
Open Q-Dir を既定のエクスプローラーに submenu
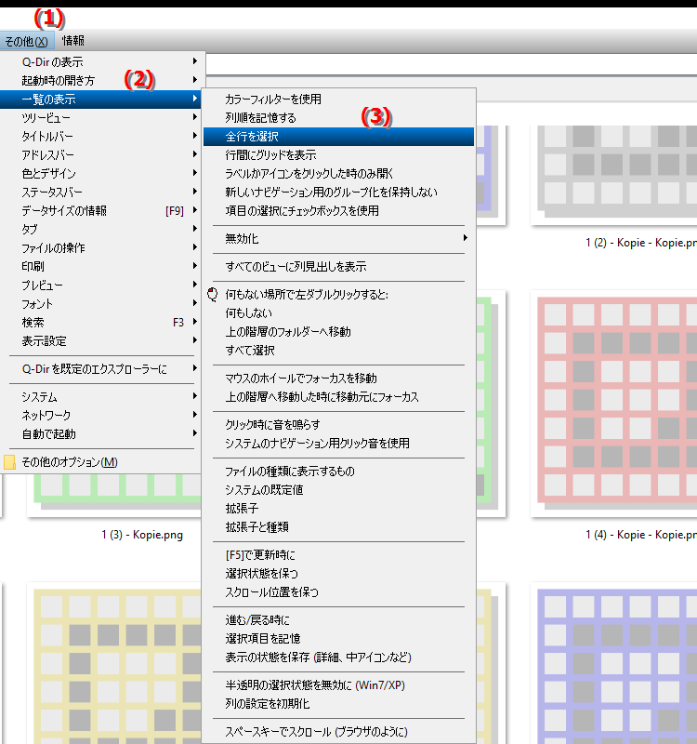click(x=102, y=368)
